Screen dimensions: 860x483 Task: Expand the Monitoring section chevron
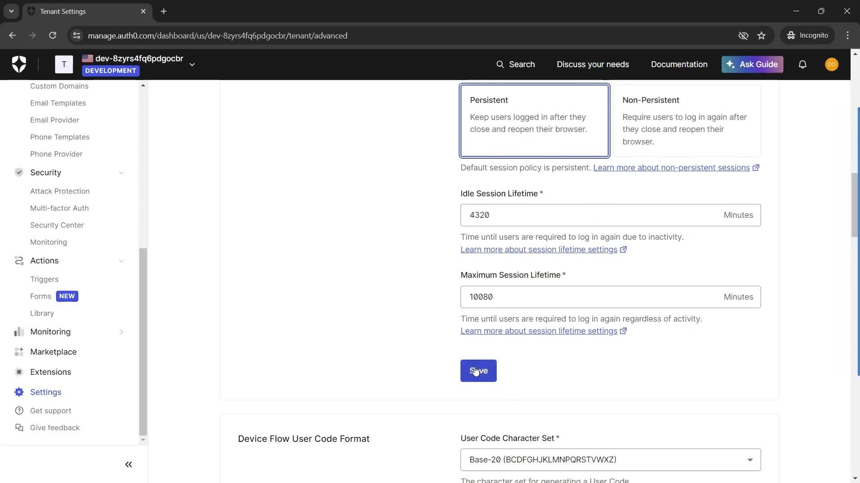[121, 332]
